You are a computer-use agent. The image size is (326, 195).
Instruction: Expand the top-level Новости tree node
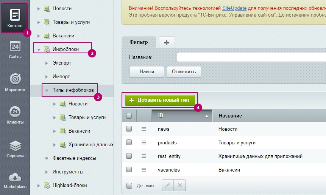39,9
